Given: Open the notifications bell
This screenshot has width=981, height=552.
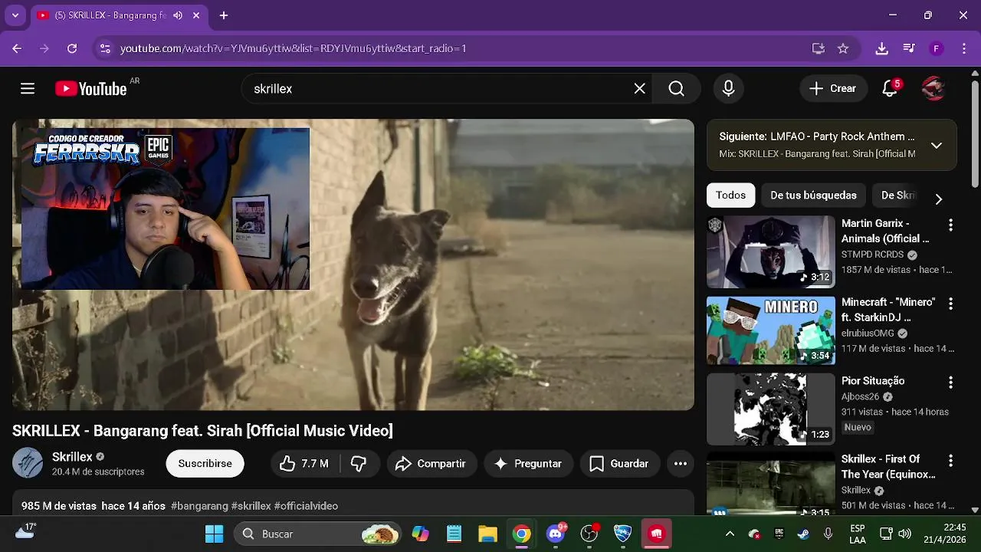Looking at the screenshot, I should (x=890, y=89).
